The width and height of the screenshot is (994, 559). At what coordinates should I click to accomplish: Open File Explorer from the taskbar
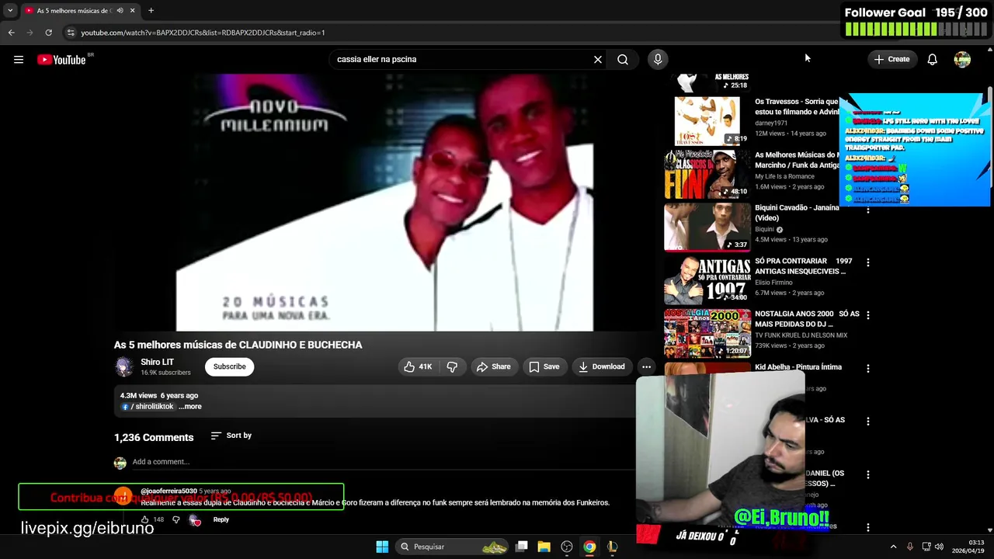544,547
